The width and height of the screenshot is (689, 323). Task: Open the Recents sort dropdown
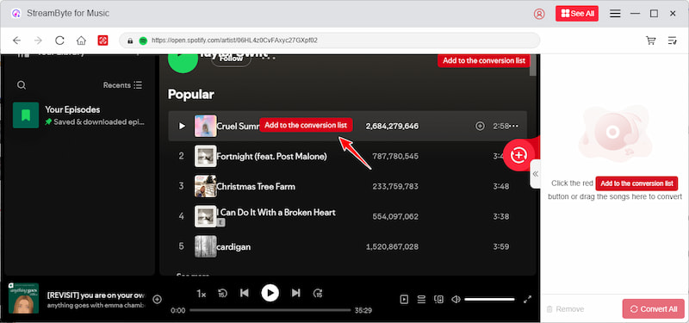click(122, 85)
